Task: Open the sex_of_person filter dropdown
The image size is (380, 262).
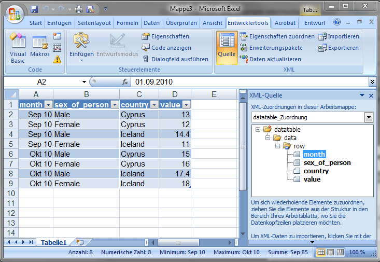Action: [115, 105]
